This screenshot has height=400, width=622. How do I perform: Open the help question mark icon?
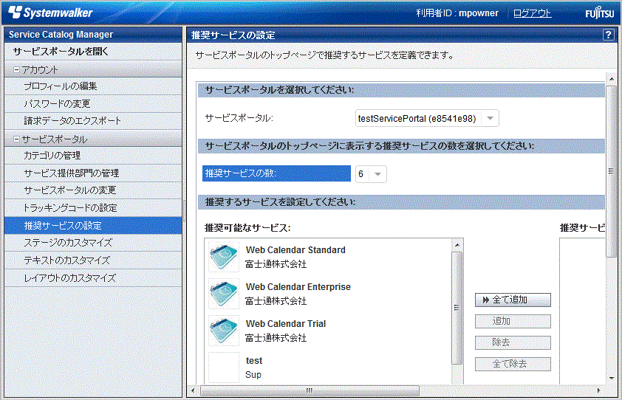(x=608, y=35)
